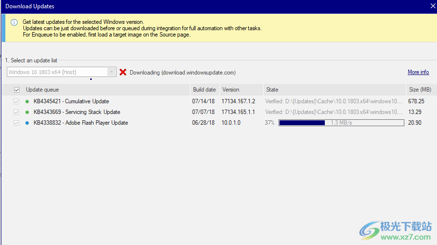This screenshot has height=245, width=437.
Task: Click the 07/14/18 build date cell
Action: point(203,101)
